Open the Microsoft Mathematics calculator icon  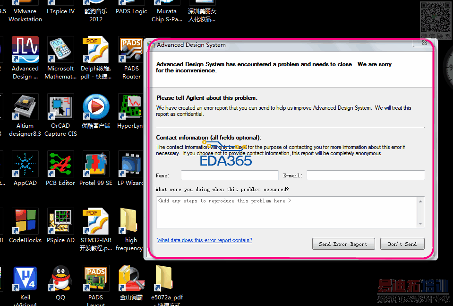point(60,58)
